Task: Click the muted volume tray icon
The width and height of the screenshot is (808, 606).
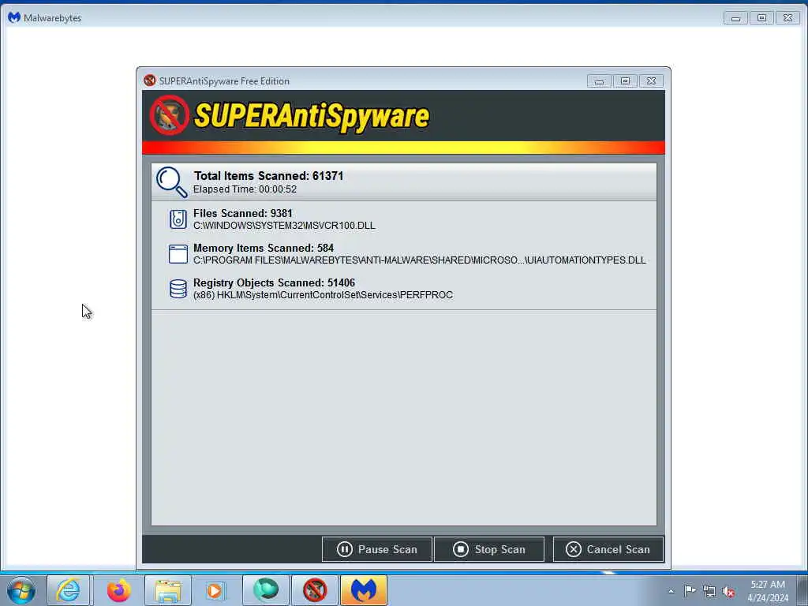Action: (x=728, y=592)
